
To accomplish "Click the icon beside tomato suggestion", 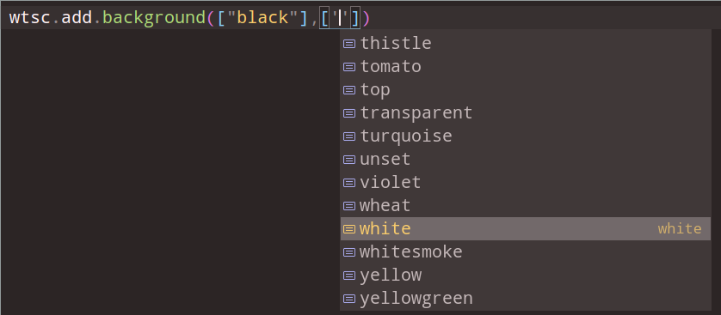I will [349, 67].
